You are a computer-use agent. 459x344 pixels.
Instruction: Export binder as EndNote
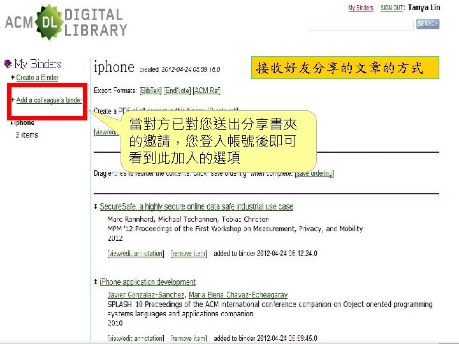pos(177,90)
